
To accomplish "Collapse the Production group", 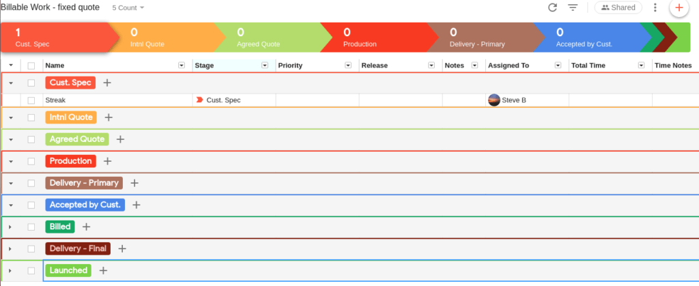I will [11, 162].
